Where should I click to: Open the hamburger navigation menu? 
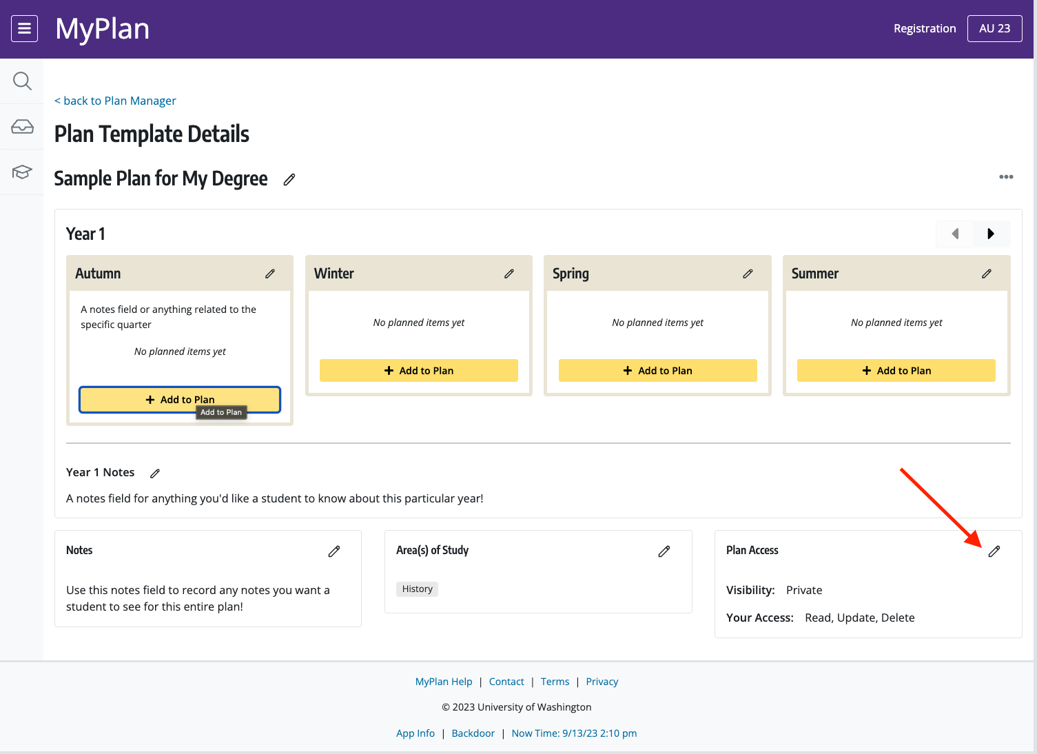[25, 28]
